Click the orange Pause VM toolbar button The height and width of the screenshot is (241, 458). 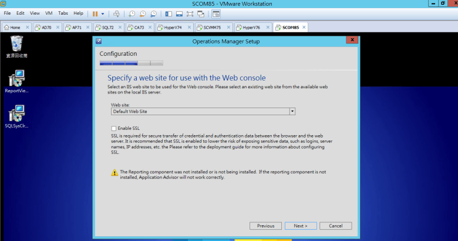(x=95, y=13)
